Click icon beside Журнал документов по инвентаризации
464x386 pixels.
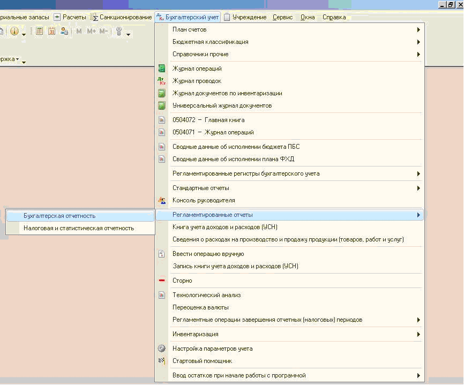coord(162,93)
